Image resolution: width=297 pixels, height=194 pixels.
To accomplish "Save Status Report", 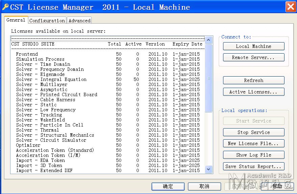I will point(253,166).
